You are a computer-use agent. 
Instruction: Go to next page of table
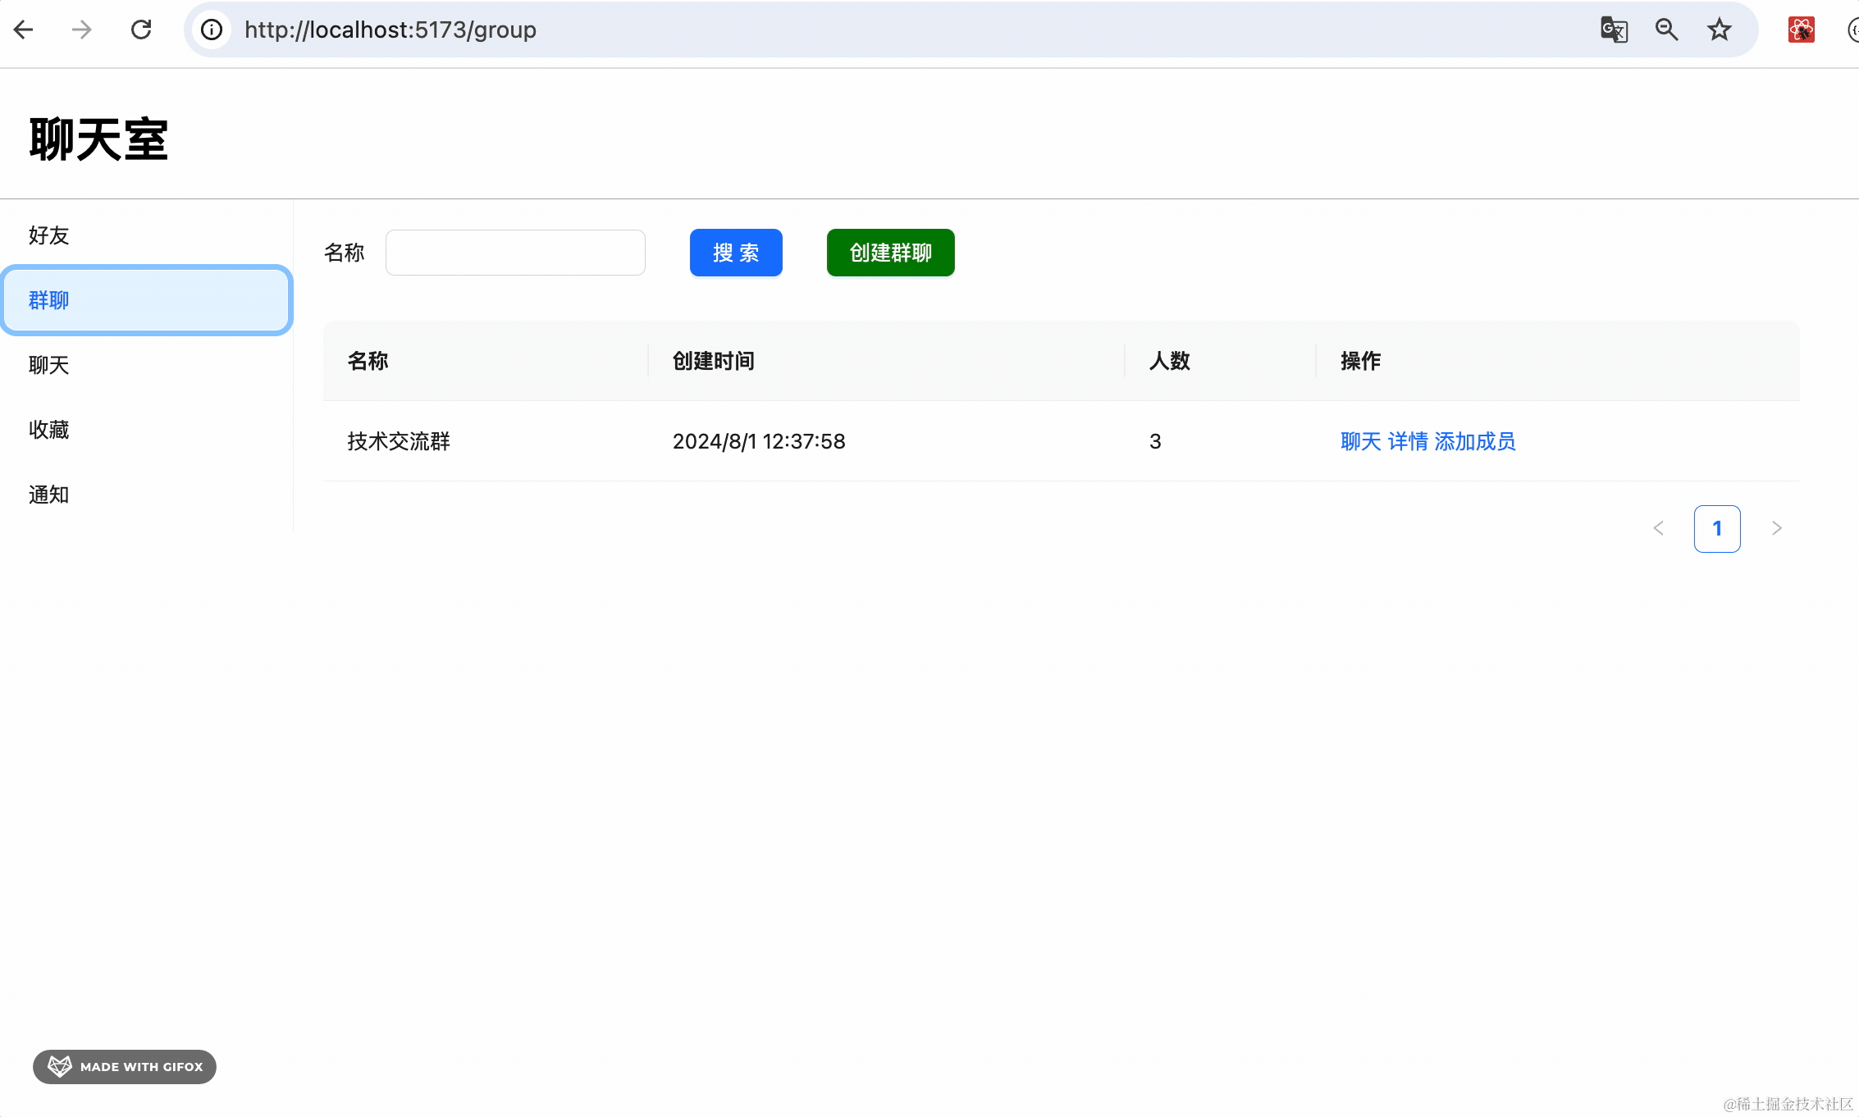click(x=1776, y=528)
